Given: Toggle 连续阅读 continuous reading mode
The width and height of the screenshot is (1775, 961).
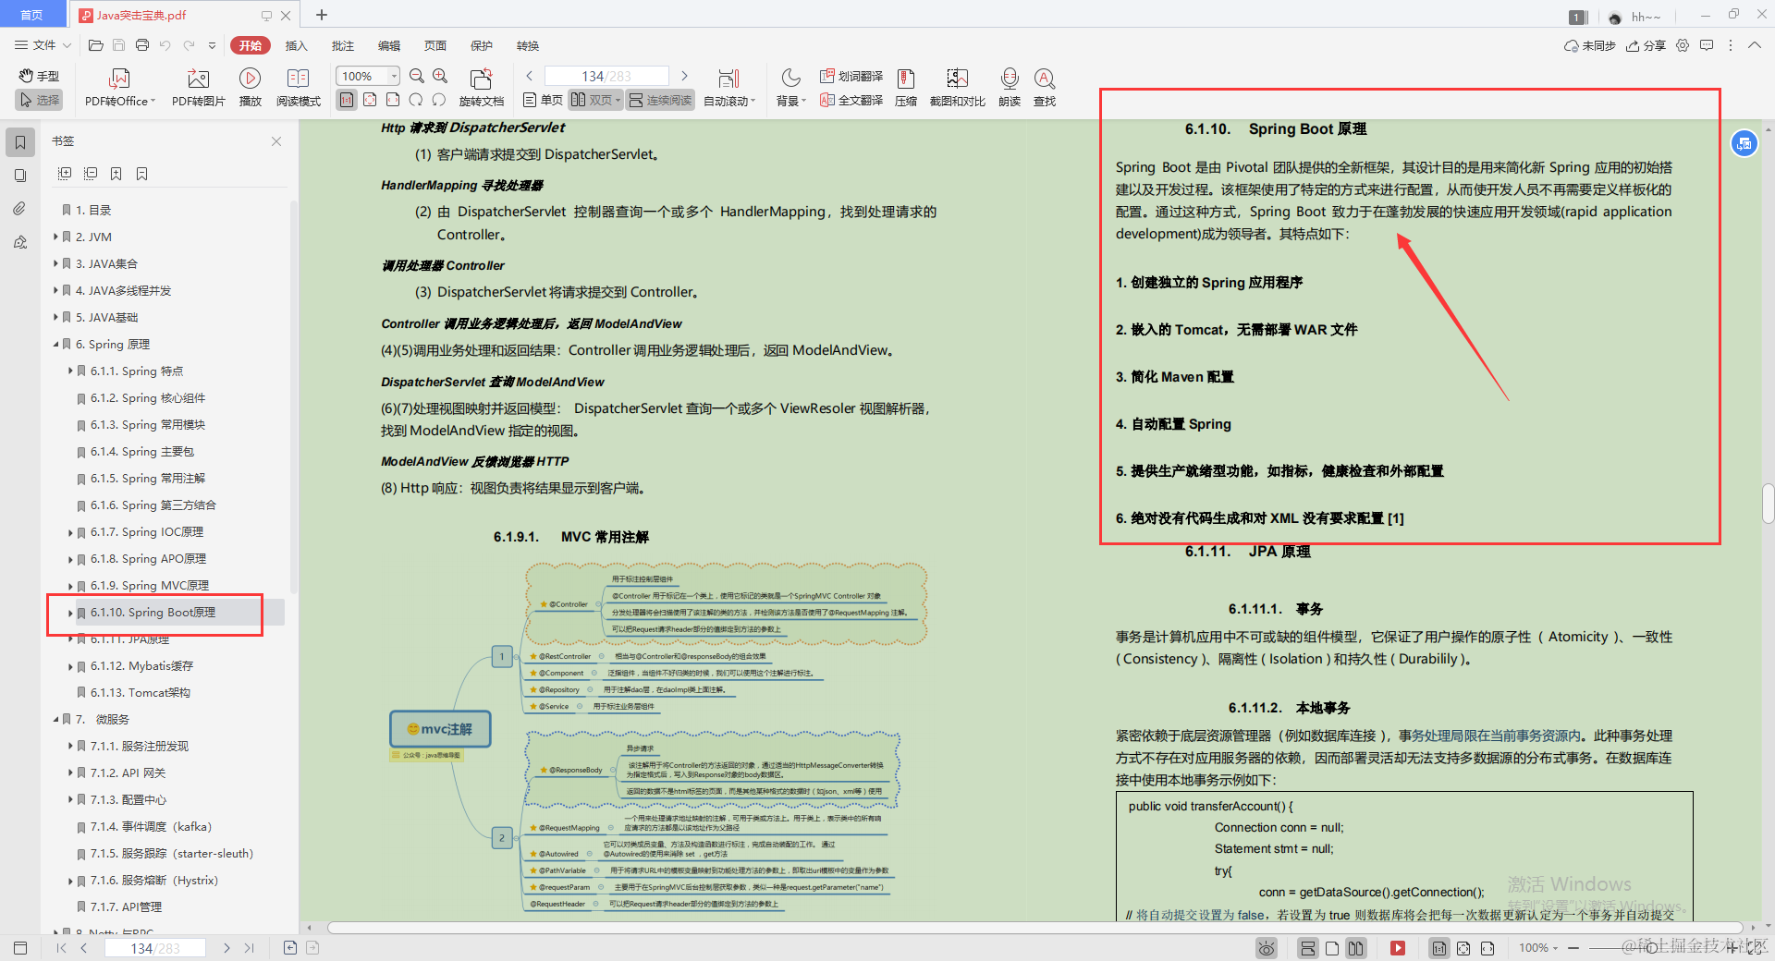Looking at the screenshot, I should pyautogui.click(x=659, y=100).
